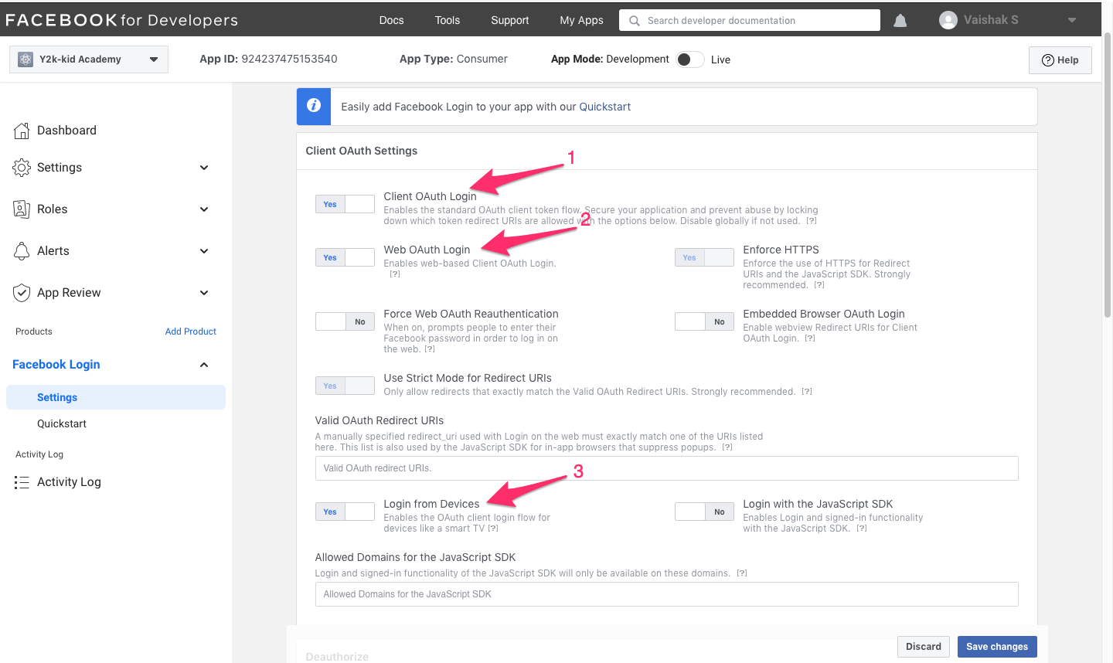Click the Vaishak S username
The image size is (1113, 663).
[x=991, y=20]
